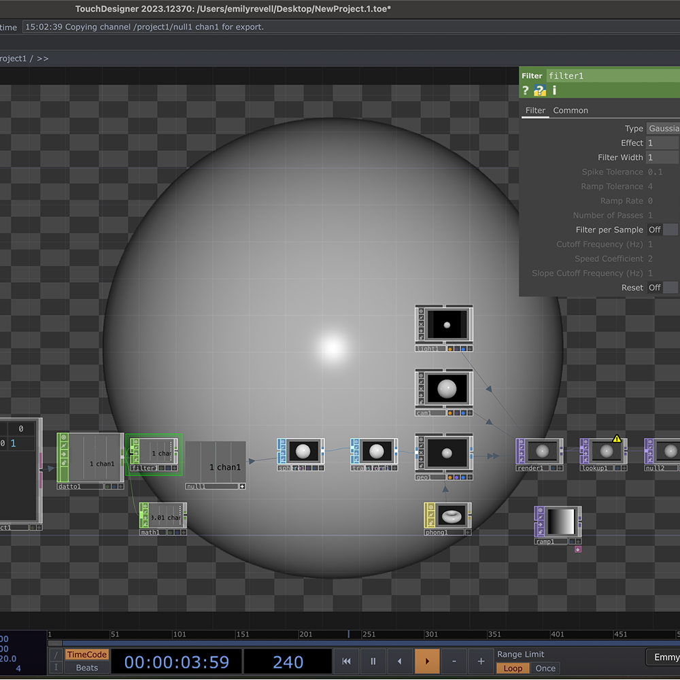This screenshot has height=680, width=680.
Task: Open the Python help icon on filter1 parameters
Action: (x=539, y=90)
